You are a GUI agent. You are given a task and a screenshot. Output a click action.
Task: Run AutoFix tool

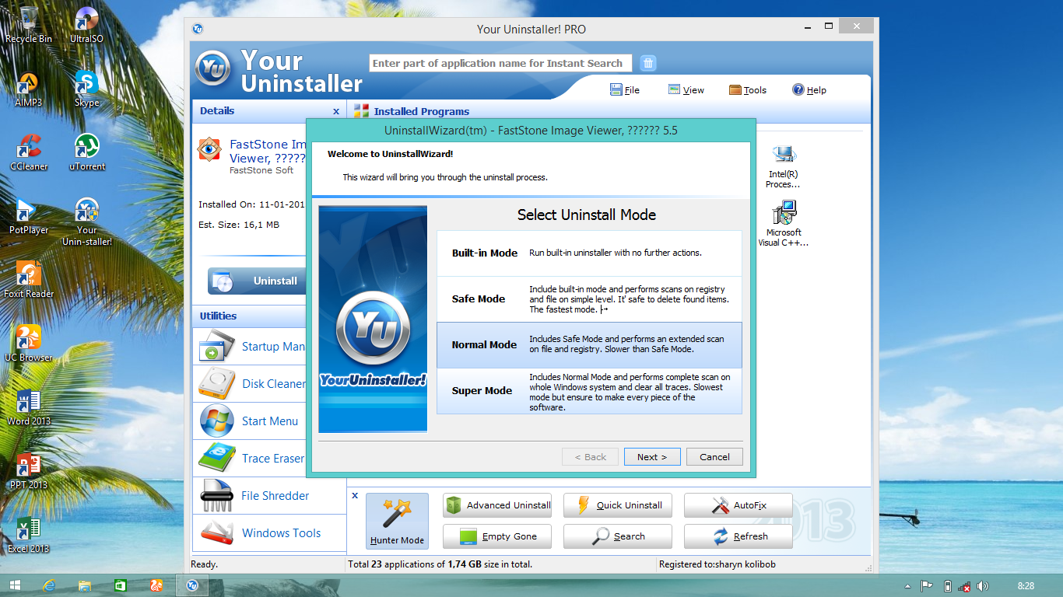[x=738, y=505]
